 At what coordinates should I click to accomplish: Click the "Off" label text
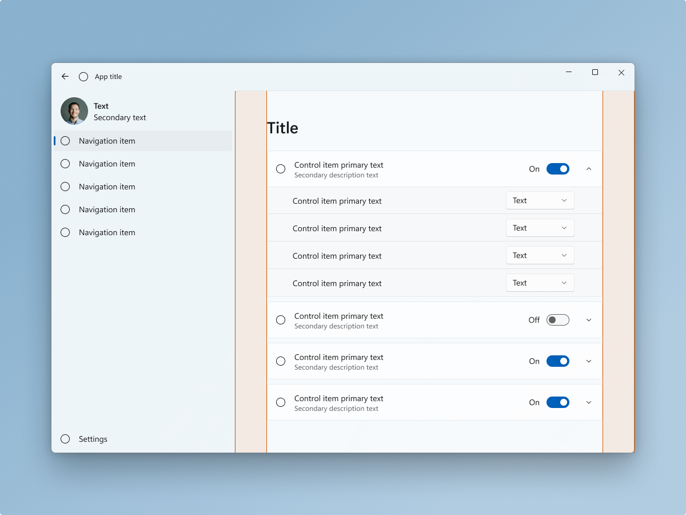pyautogui.click(x=534, y=320)
